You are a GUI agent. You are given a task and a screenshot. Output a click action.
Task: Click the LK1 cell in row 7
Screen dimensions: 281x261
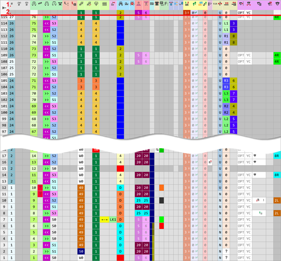click(x=113, y=220)
